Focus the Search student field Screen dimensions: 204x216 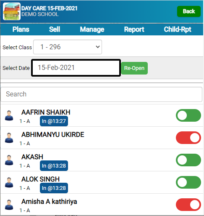tap(102, 94)
